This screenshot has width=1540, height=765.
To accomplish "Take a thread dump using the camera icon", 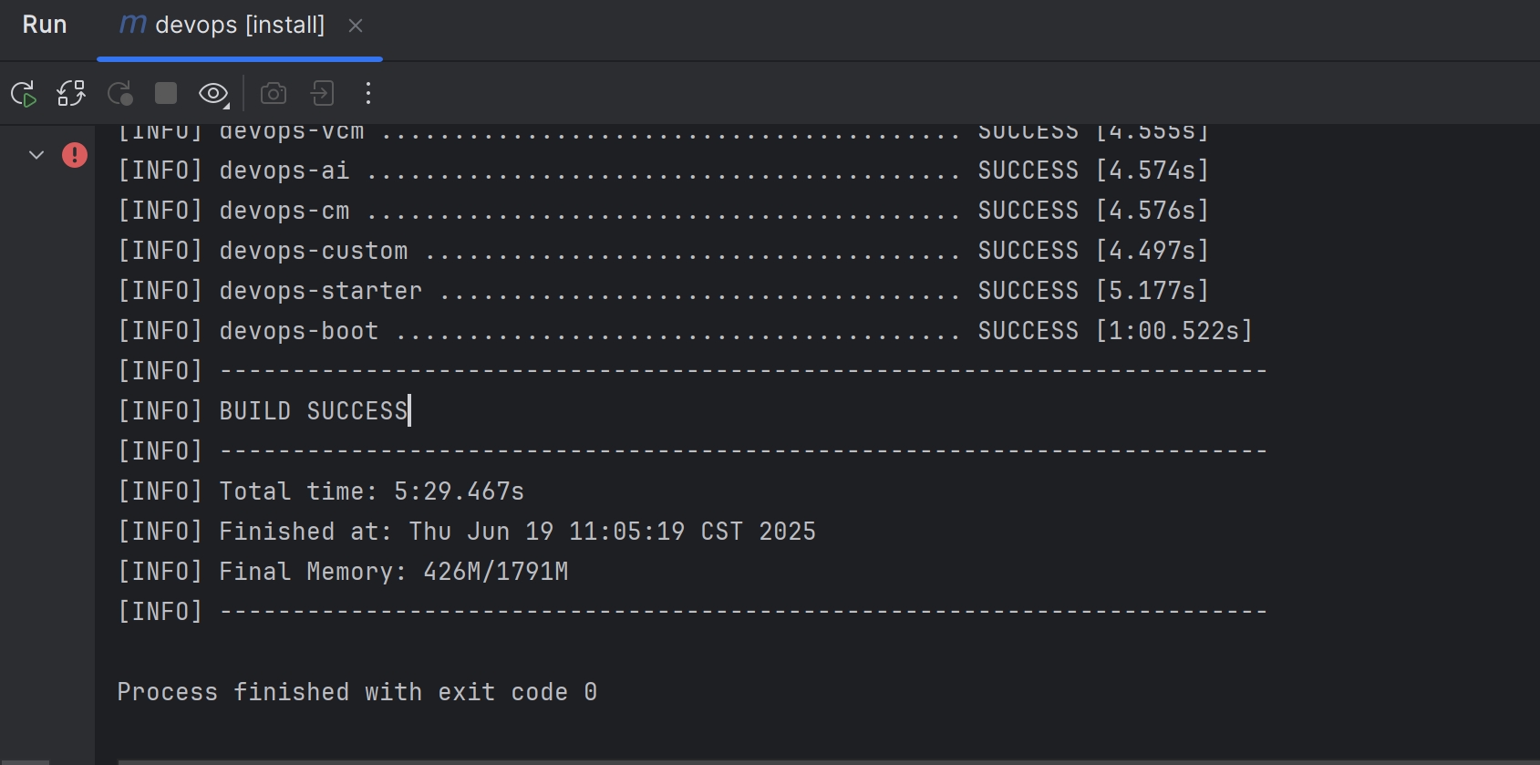I will tap(273, 93).
